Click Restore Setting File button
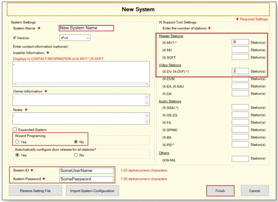 pos(35,191)
